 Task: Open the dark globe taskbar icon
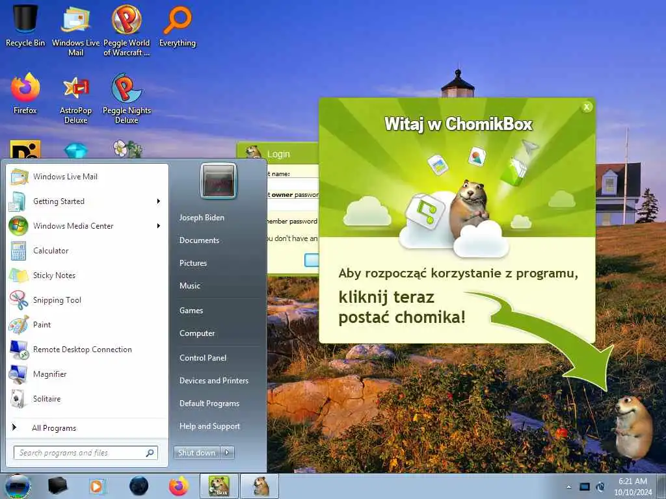click(x=139, y=486)
